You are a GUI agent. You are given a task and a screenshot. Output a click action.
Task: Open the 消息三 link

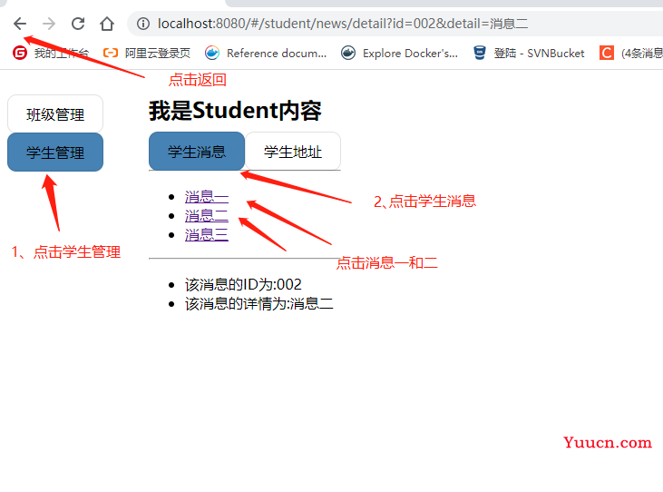(x=207, y=234)
